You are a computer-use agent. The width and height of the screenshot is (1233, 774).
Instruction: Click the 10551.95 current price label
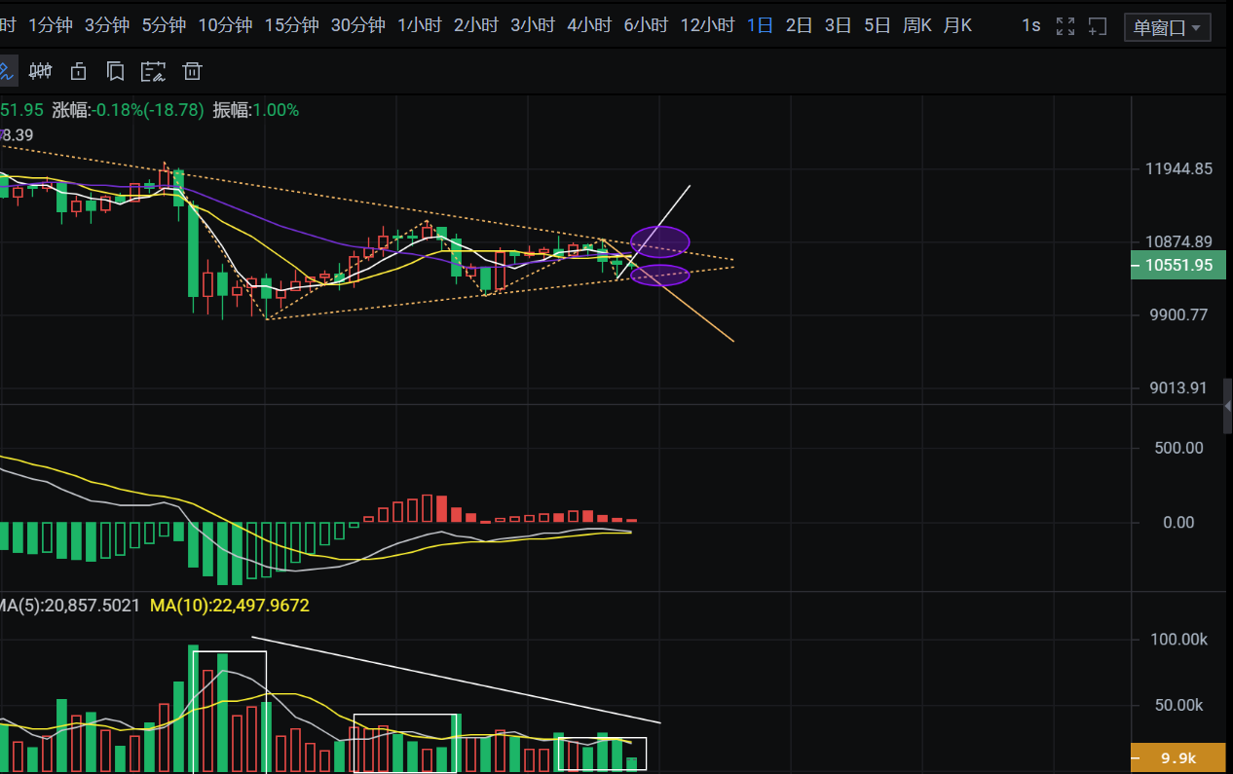tap(1178, 265)
